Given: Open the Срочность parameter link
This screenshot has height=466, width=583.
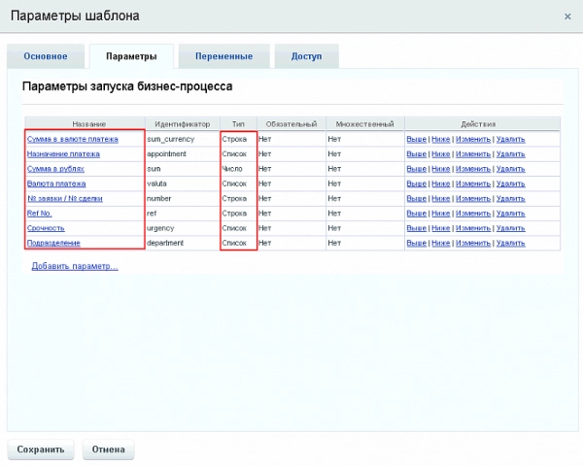Looking at the screenshot, I should [x=47, y=227].
